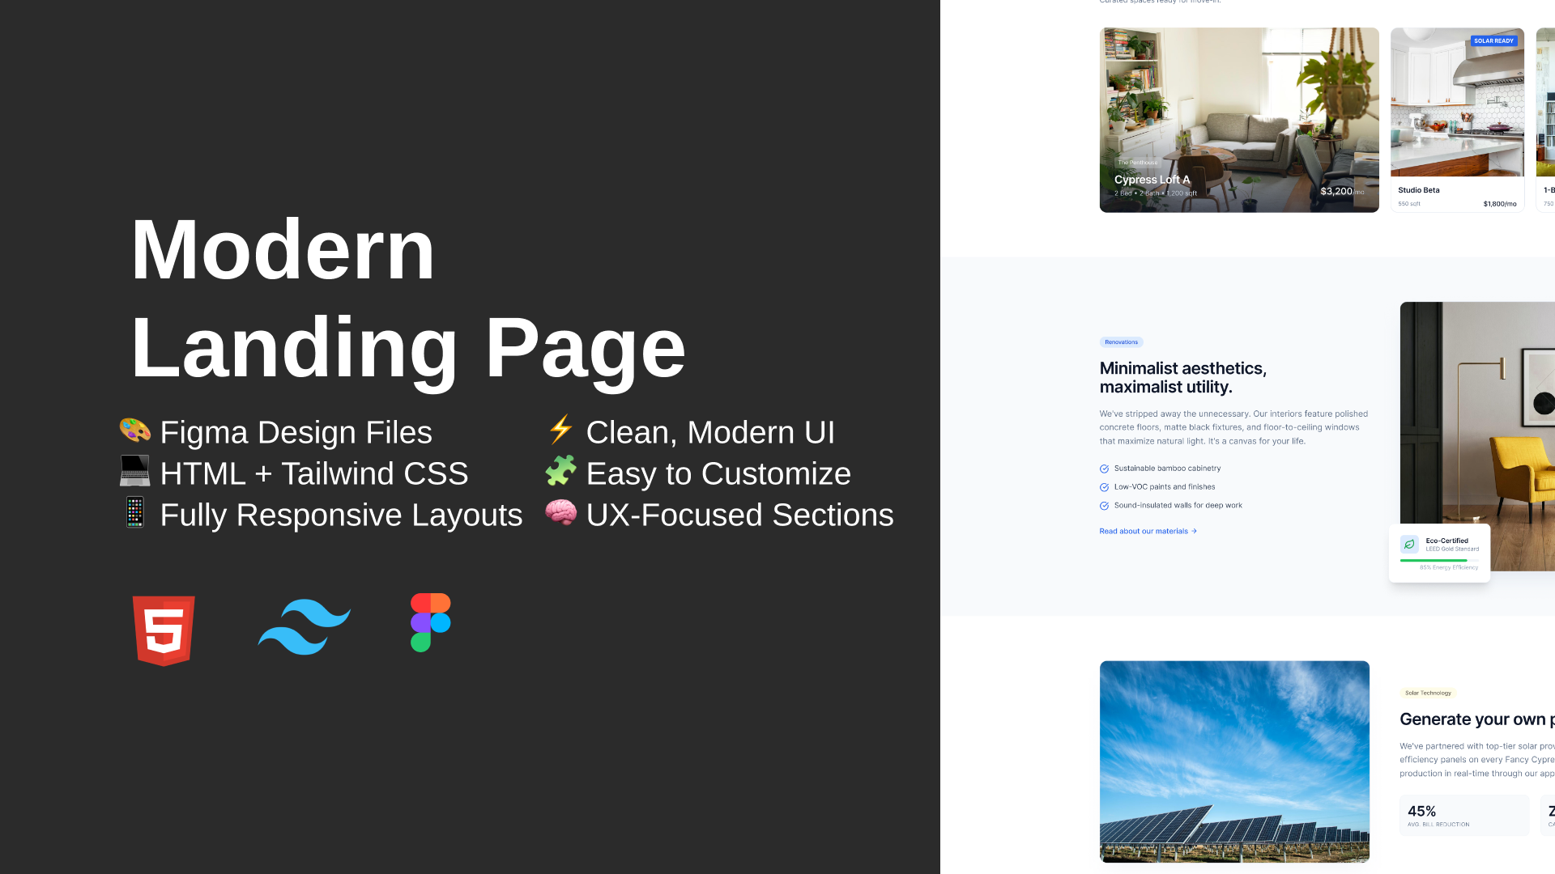Click the solar panels field image
The image size is (1555, 874).
coord(1234,762)
